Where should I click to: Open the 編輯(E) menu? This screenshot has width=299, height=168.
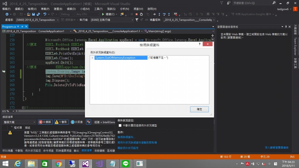click(19, 9)
